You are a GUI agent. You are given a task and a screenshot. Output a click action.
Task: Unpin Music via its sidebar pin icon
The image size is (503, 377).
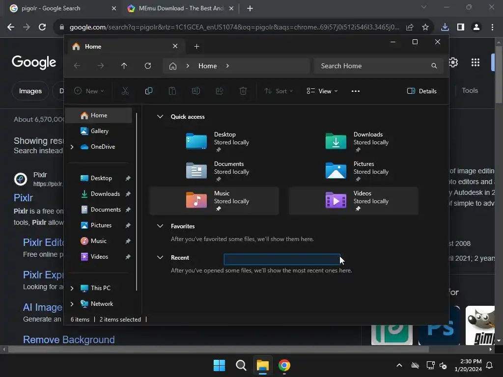pos(128,241)
